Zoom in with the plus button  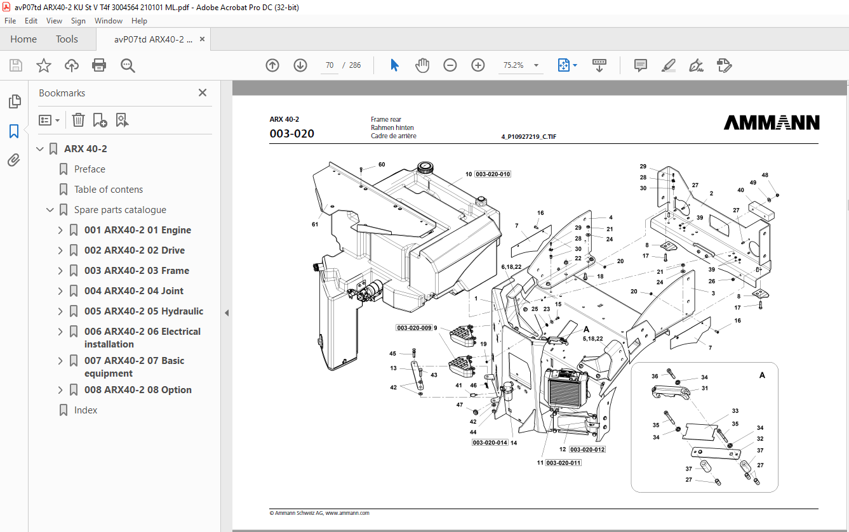[x=478, y=65]
